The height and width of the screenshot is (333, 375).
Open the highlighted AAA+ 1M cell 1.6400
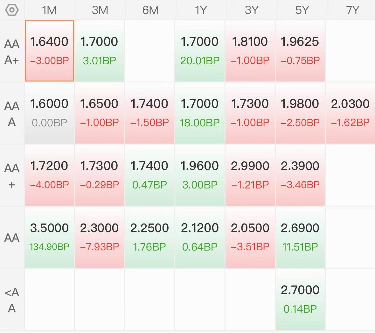[x=49, y=51]
